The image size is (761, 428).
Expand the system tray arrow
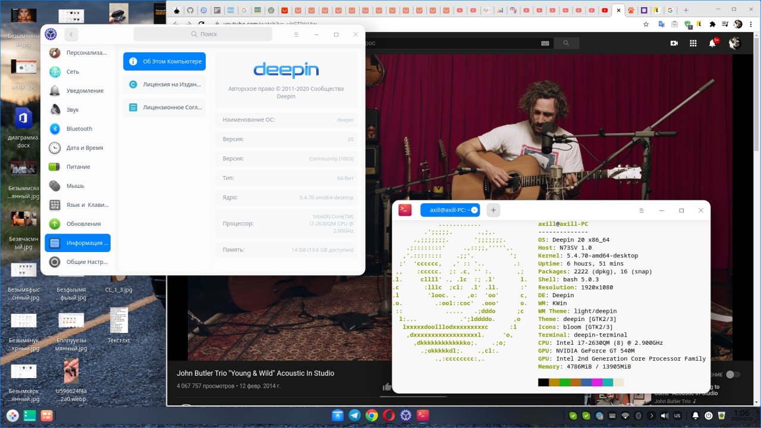click(x=651, y=416)
